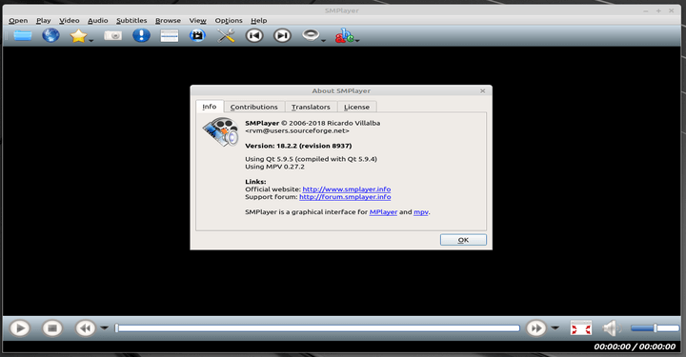Click 'Version: 18.2.2 (revision 8937)' text

(298, 146)
